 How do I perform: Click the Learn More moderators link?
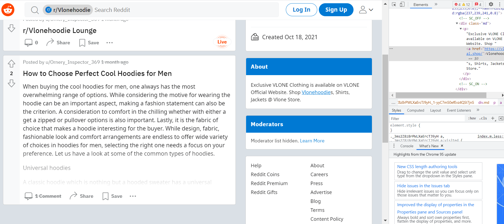(312, 141)
